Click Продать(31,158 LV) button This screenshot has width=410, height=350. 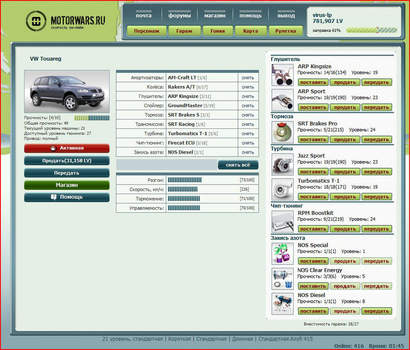[67, 161]
